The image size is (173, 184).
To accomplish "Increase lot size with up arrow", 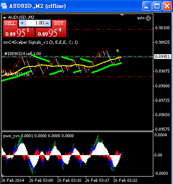I will click(47, 23).
